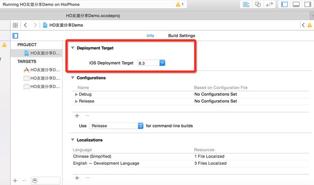Click the Language column header
Image resolution: width=314 pixels, height=185 pixels.
point(82,150)
